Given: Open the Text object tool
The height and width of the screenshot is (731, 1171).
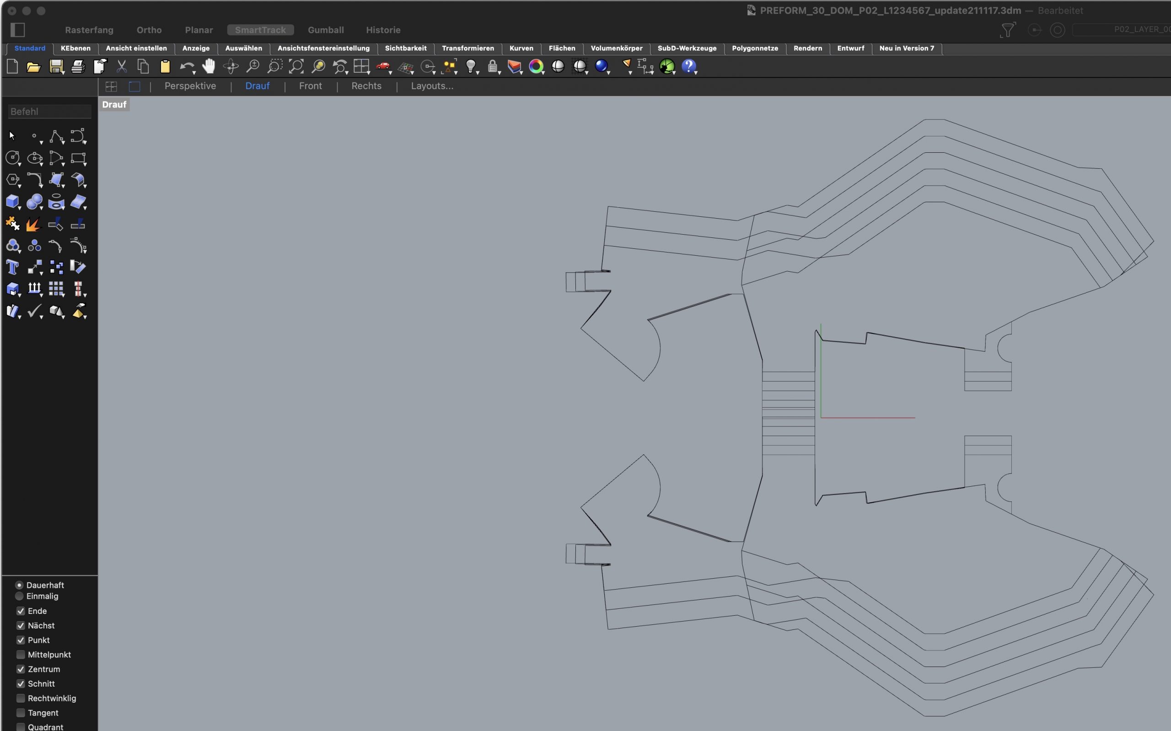Looking at the screenshot, I should pyautogui.click(x=12, y=267).
